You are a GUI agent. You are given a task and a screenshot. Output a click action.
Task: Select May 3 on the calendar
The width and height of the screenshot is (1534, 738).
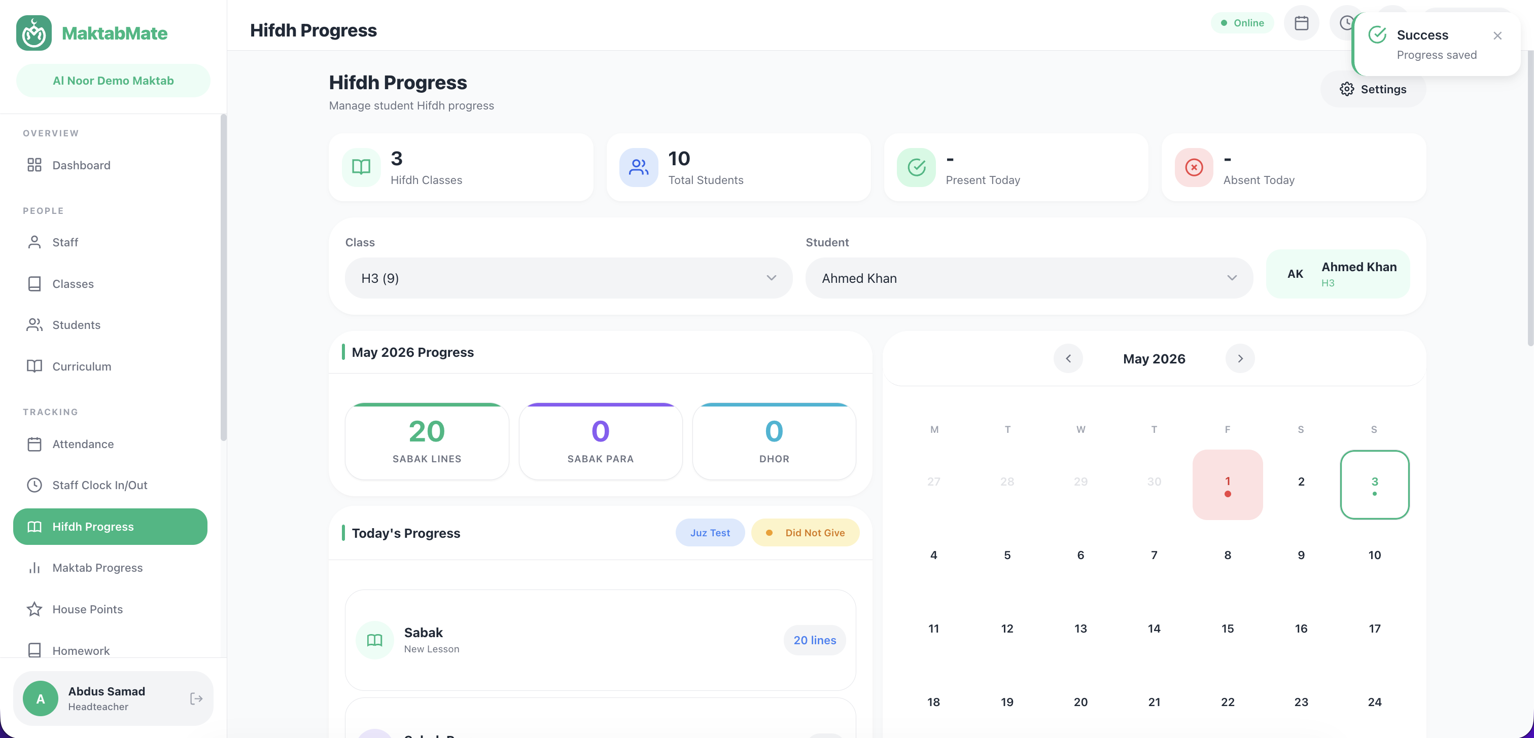point(1374,485)
